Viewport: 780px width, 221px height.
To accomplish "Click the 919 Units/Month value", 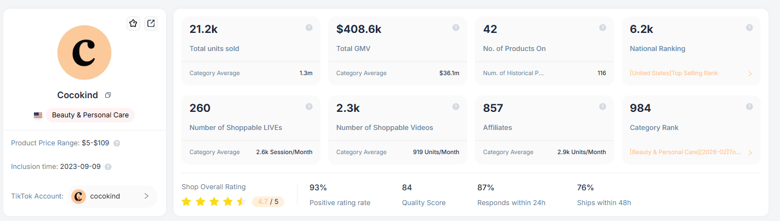I will [x=436, y=152].
